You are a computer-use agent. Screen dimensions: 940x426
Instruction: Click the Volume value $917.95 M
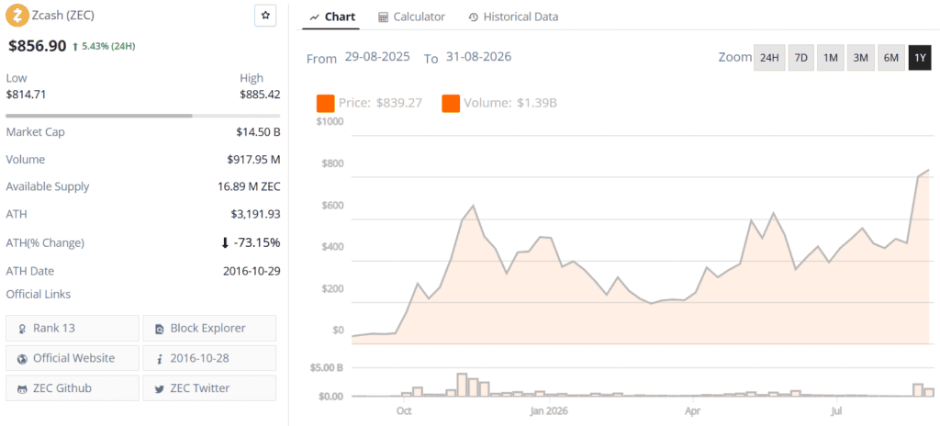point(253,160)
